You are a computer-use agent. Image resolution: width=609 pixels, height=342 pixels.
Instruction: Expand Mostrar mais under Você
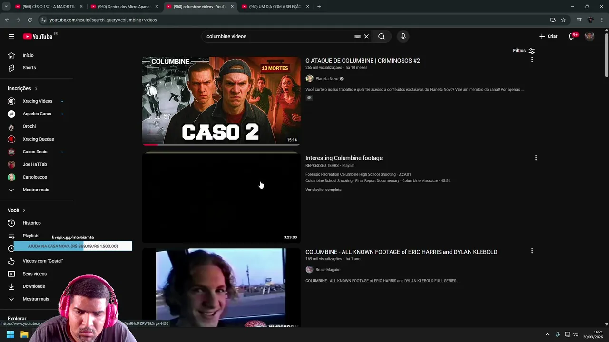(36, 299)
